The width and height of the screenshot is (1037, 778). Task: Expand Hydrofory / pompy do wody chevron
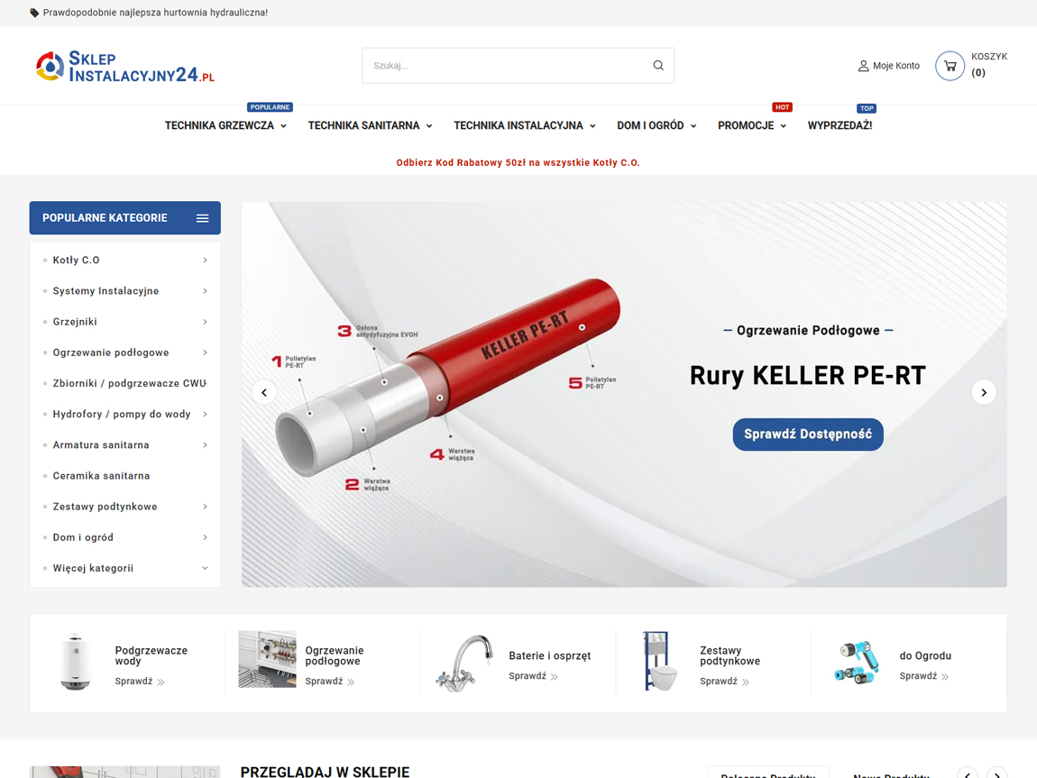click(205, 415)
